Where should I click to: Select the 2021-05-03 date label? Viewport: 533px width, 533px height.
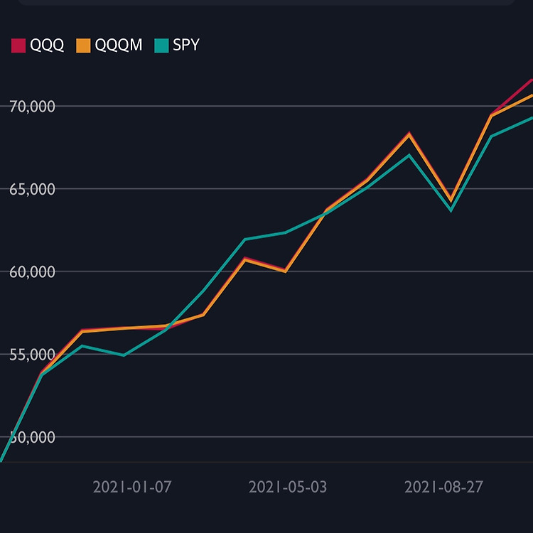pos(288,487)
